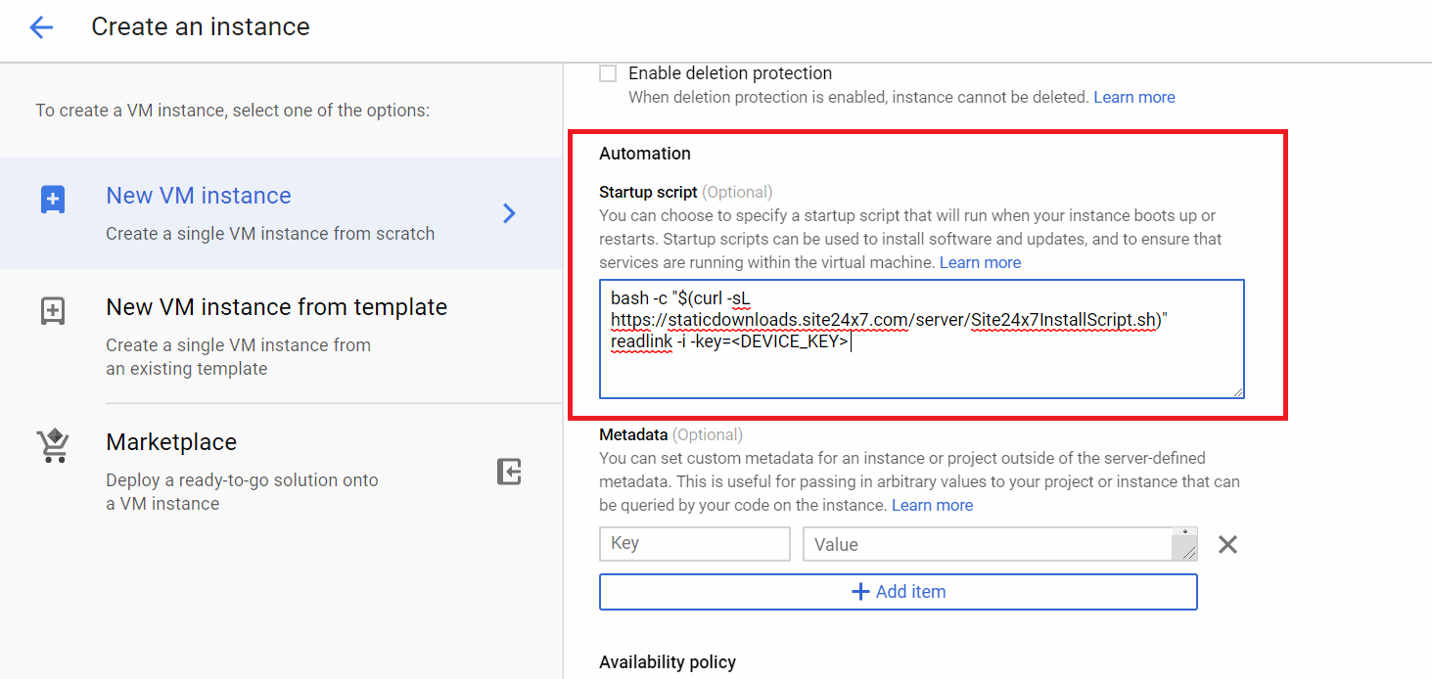Grab the startup script resize handle

click(x=1237, y=391)
